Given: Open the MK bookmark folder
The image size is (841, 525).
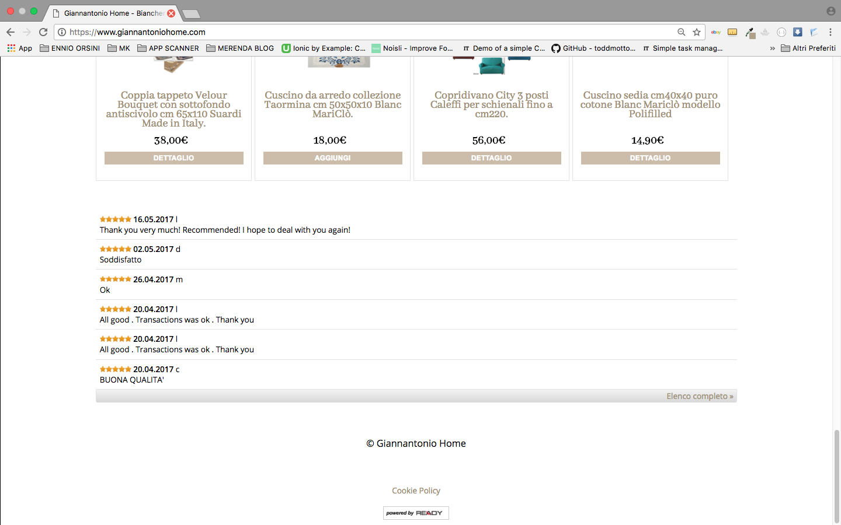Looking at the screenshot, I should coord(119,48).
